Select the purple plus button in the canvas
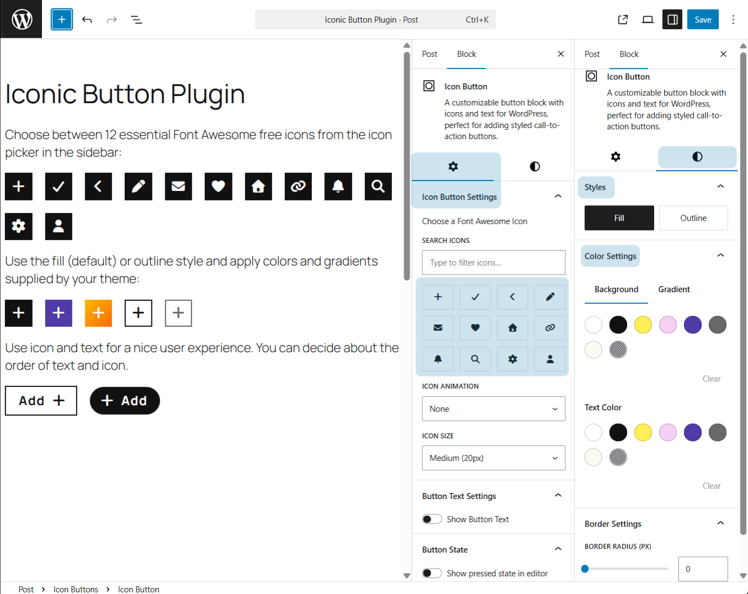This screenshot has width=748, height=594. [59, 313]
